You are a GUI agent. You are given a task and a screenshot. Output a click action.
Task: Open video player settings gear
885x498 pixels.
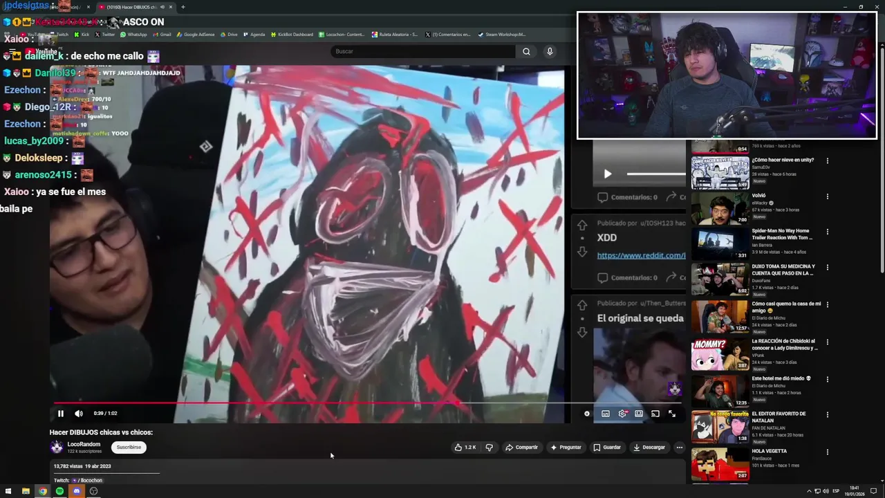click(x=622, y=414)
